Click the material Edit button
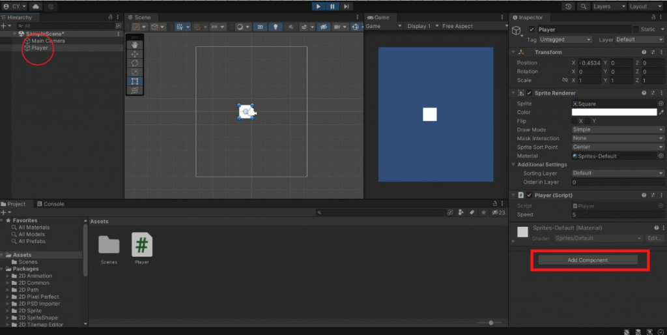Image resolution: width=667 pixels, height=335 pixels. 654,238
